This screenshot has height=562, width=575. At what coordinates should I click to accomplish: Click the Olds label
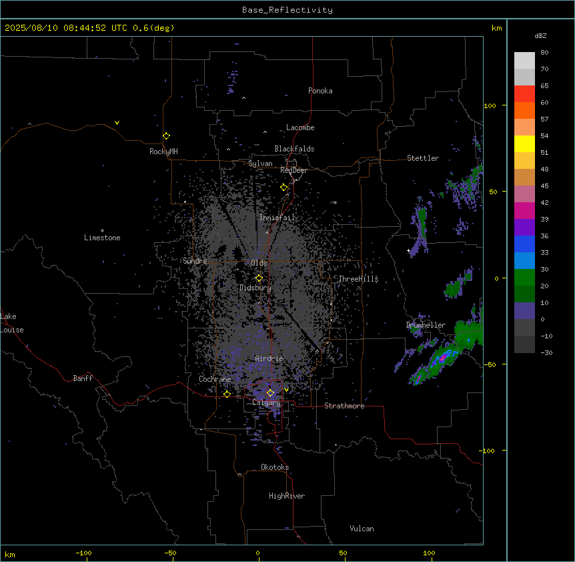pyautogui.click(x=259, y=263)
